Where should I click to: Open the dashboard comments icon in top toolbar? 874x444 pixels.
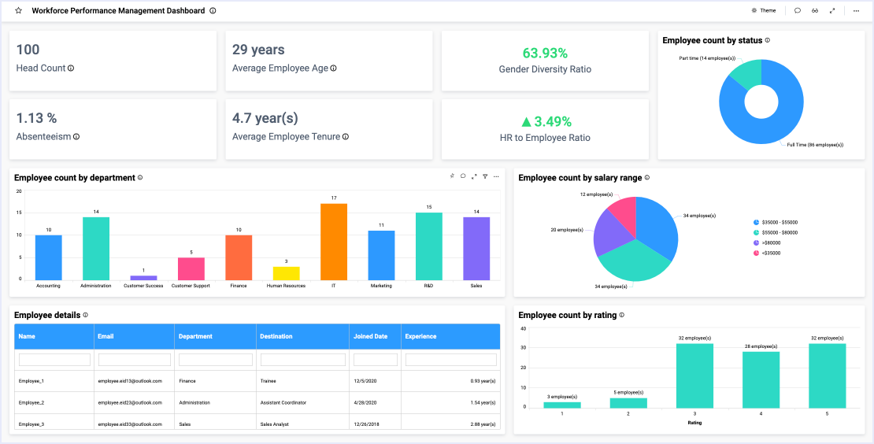[x=798, y=11]
